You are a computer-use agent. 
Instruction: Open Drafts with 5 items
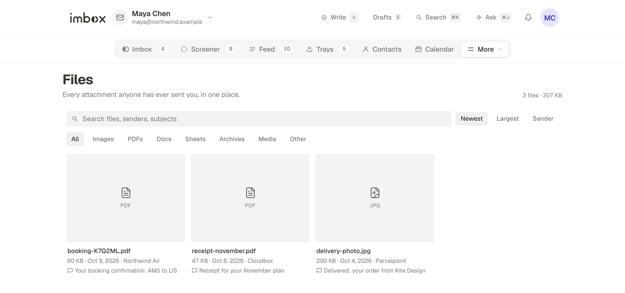[x=387, y=18]
